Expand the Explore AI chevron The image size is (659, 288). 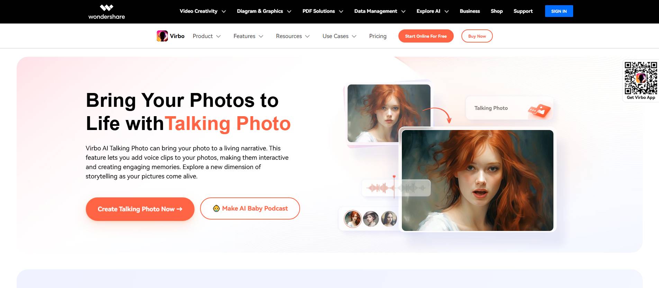click(447, 11)
